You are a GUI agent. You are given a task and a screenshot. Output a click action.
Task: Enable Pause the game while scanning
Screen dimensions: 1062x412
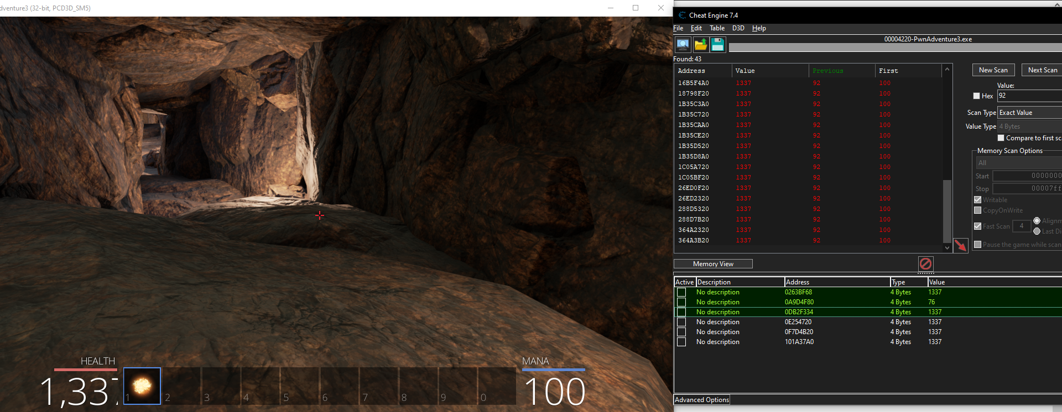pyautogui.click(x=977, y=245)
